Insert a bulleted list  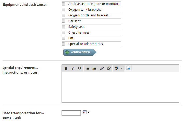tap(88, 68)
